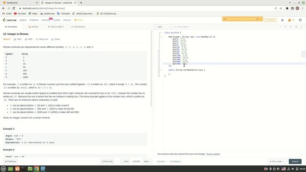
Task: Toggle the Autocomplete option
Action: click(x=182, y=27)
